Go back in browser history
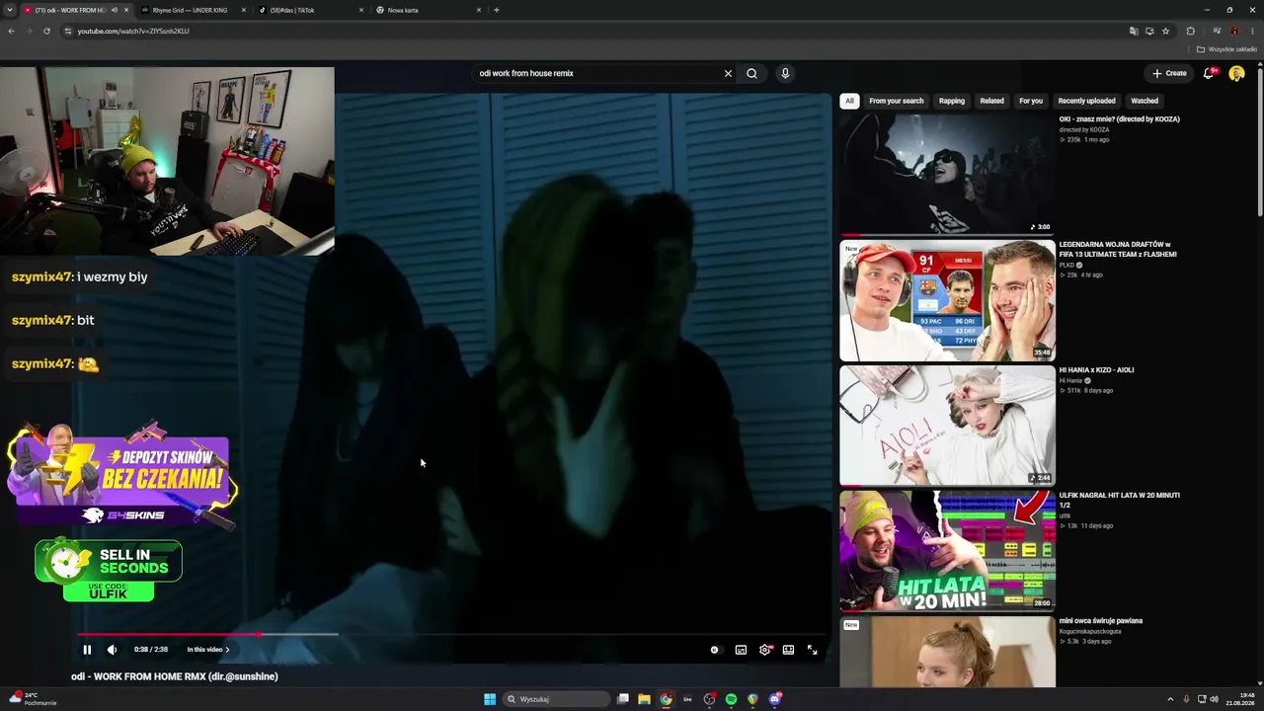 (11, 31)
